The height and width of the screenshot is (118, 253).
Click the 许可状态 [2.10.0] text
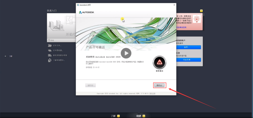click(x=92, y=67)
